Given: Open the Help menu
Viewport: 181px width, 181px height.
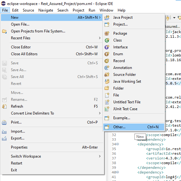Looking at the screenshot, I should coord(121,10).
